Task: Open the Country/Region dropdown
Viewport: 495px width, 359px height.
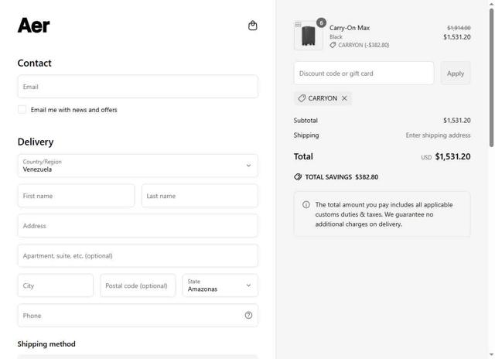Action: click(x=138, y=166)
